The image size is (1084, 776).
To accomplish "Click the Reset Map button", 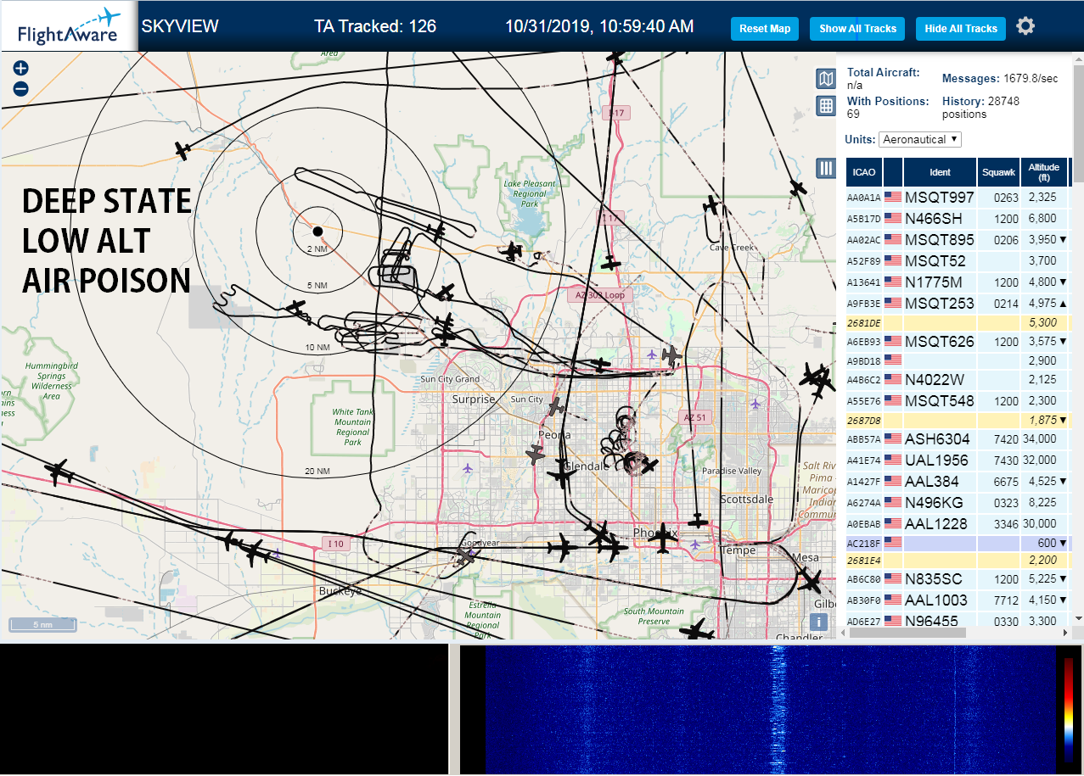I will pyautogui.click(x=765, y=29).
